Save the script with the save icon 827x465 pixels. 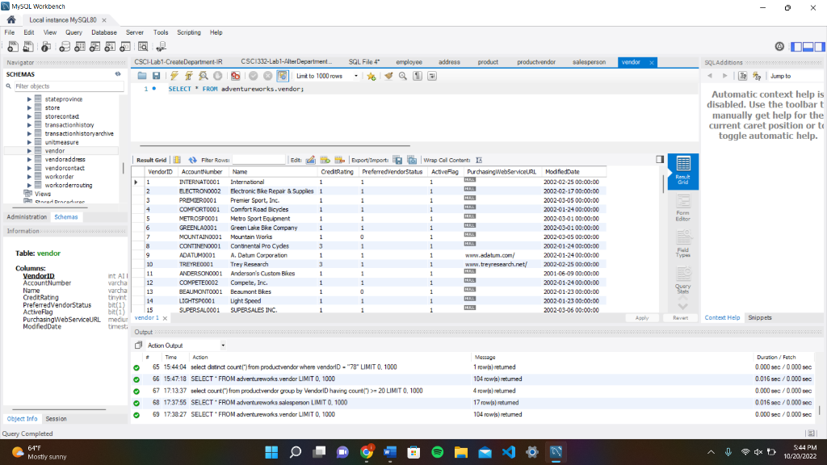(x=157, y=77)
